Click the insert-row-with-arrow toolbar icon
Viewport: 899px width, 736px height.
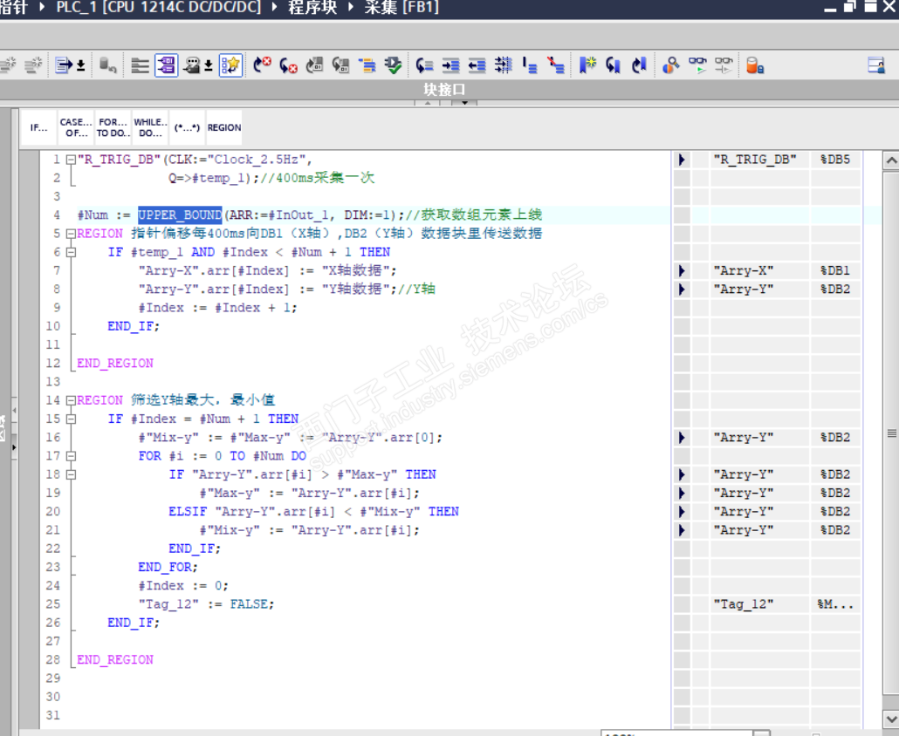pos(63,65)
